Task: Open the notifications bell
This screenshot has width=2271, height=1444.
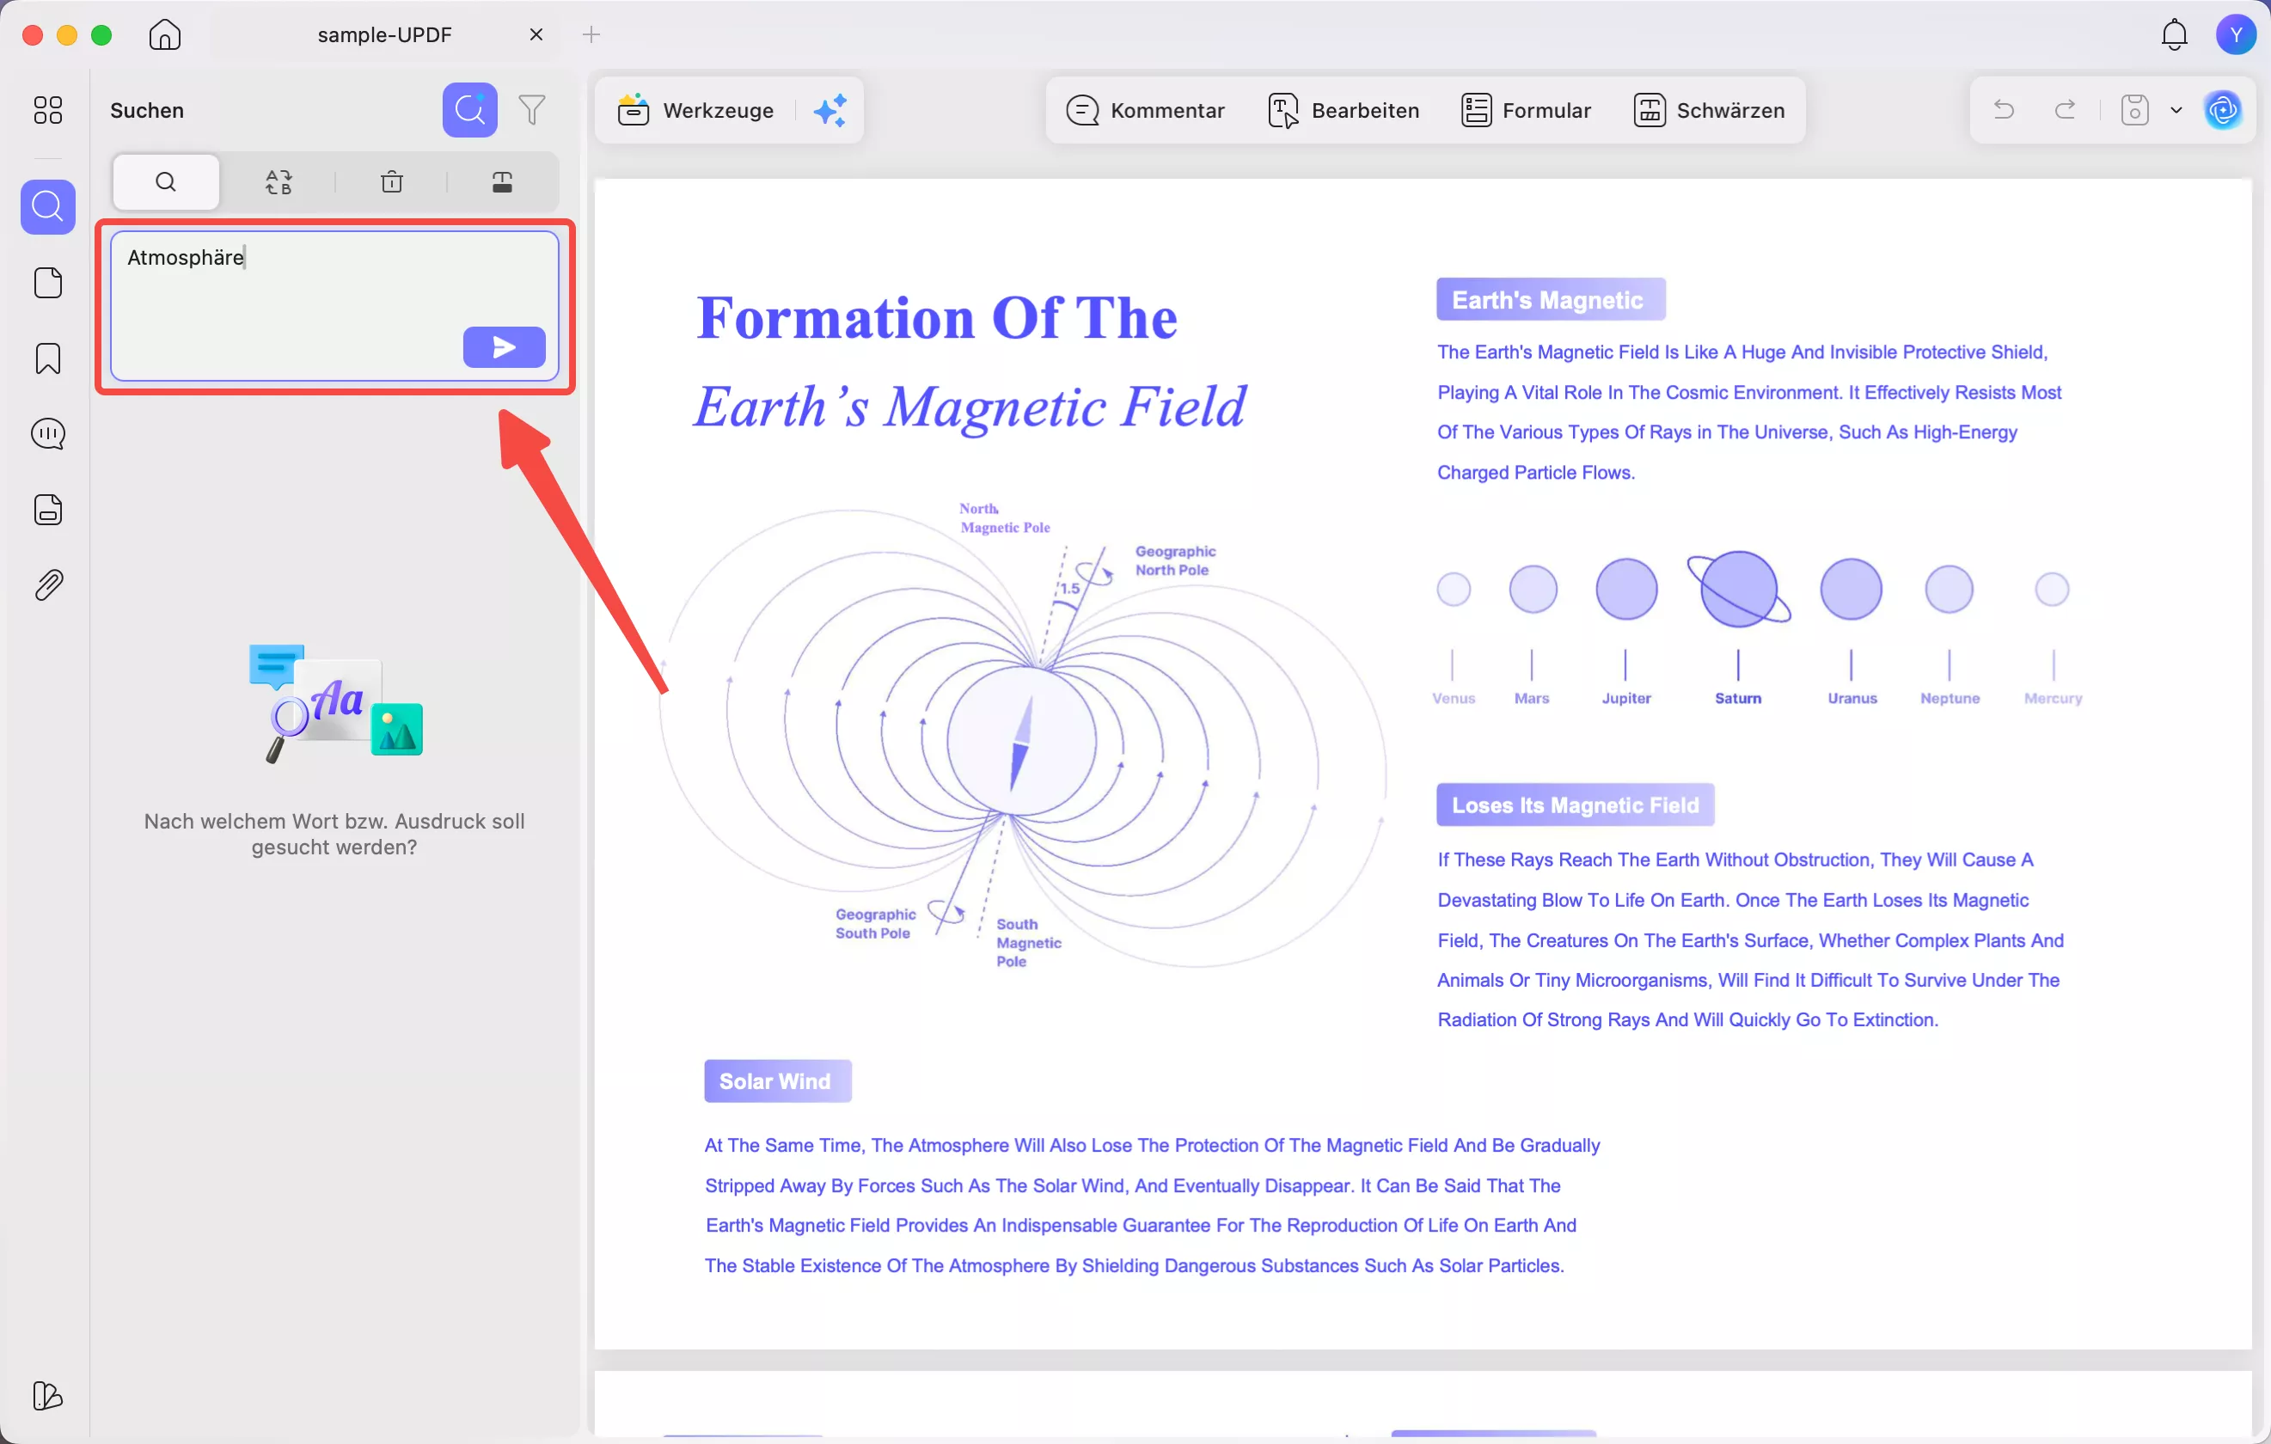Action: click(x=2174, y=35)
